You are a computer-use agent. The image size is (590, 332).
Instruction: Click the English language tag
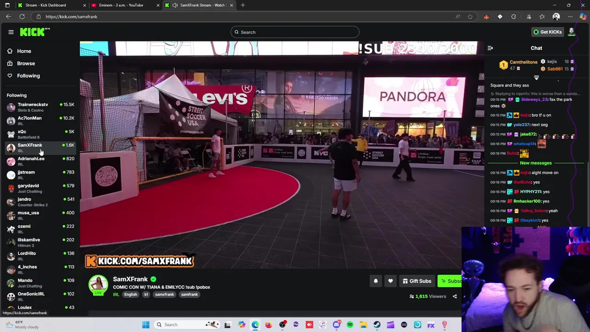[130, 295]
